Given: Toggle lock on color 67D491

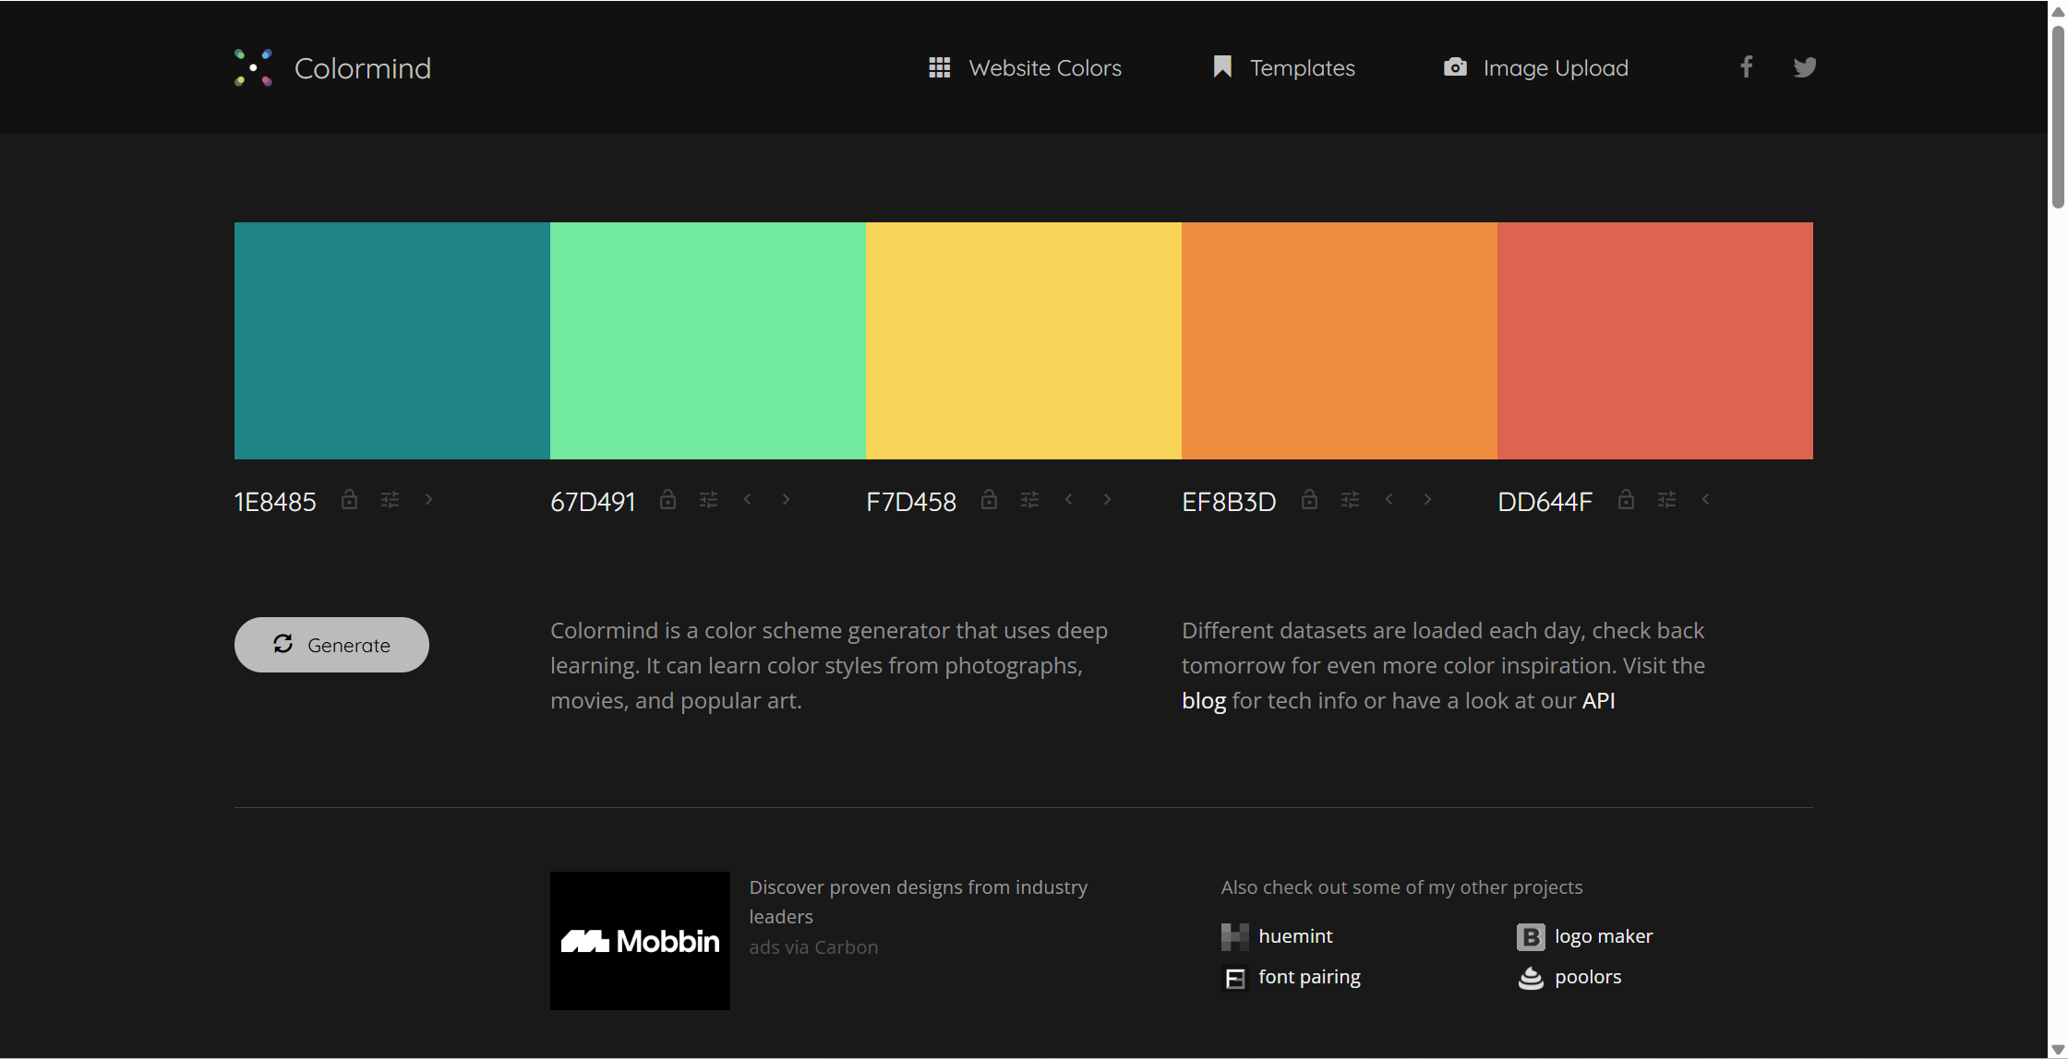Looking at the screenshot, I should point(667,500).
